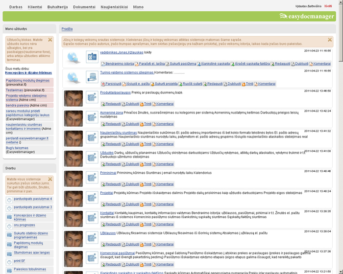This screenshot has width=343, height=274.
Task: Click clock icon beside print SF
Action: (x=9, y=262)
